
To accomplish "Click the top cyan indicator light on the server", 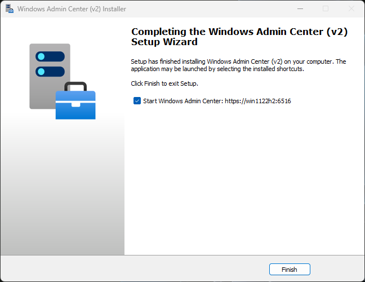I will point(41,56).
